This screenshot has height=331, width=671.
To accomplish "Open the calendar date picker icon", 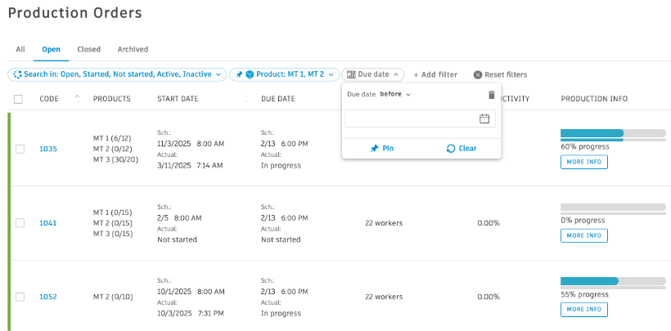I will pyautogui.click(x=484, y=119).
